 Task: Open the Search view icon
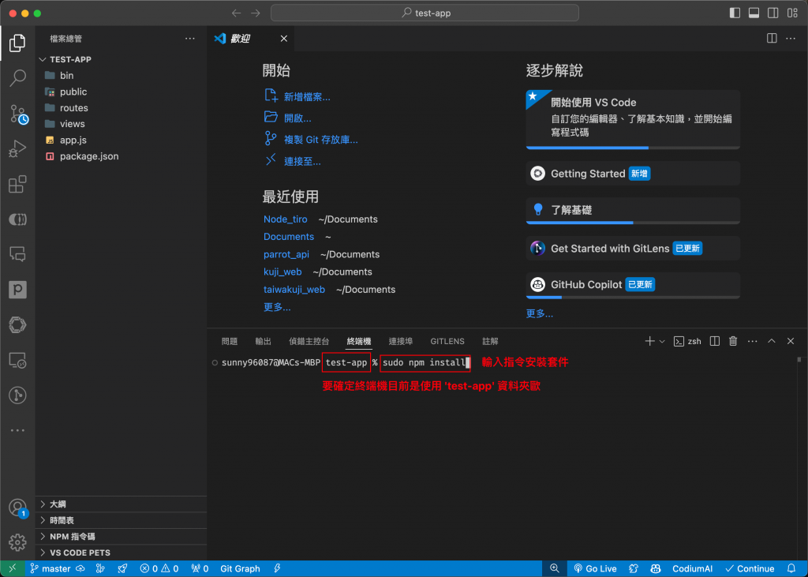click(x=17, y=78)
